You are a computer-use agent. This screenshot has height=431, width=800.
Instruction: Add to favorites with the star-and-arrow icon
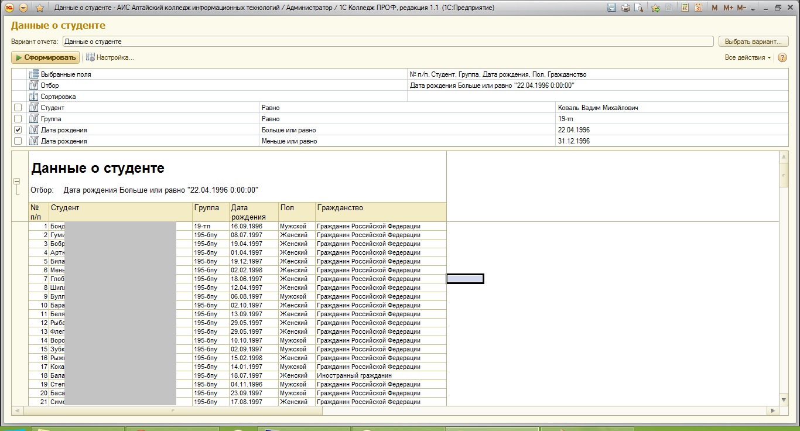[x=655, y=8]
